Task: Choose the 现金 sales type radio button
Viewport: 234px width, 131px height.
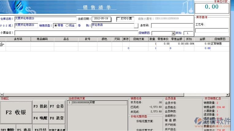Action: [x=67, y=25]
